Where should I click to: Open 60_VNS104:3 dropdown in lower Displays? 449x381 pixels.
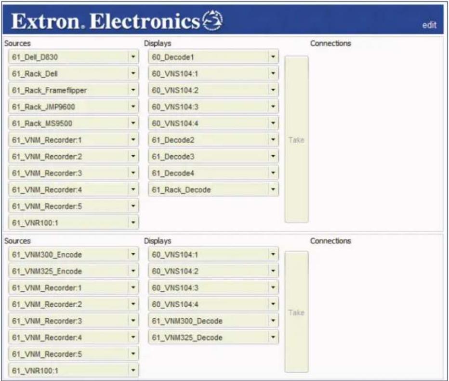point(273,287)
